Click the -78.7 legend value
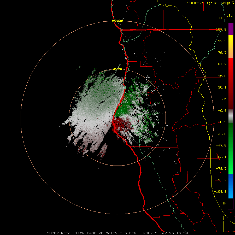This screenshot has height=235, width=235. point(221,169)
